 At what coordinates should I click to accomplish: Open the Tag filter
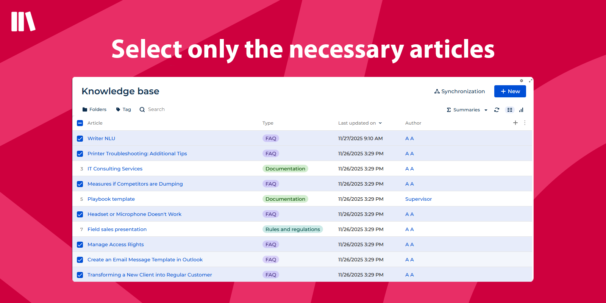tap(123, 109)
